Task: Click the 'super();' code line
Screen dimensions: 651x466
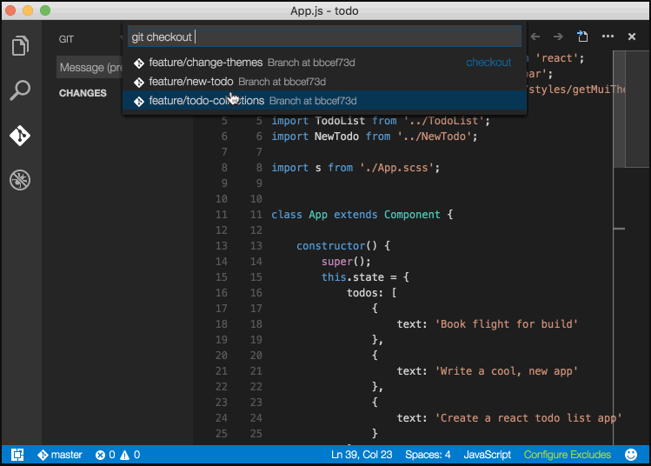Action: 346,262
